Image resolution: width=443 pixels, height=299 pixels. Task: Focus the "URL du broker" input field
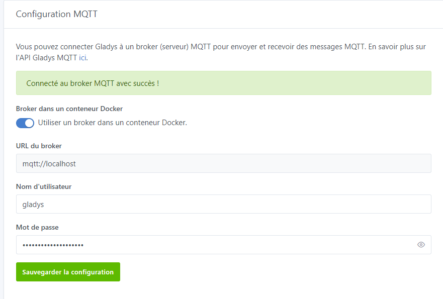[x=223, y=163]
